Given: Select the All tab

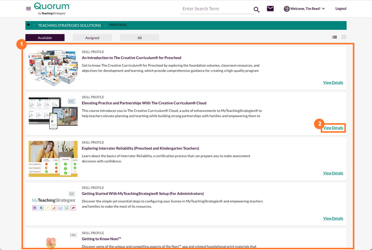Looking at the screenshot, I should (x=139, y=37).
